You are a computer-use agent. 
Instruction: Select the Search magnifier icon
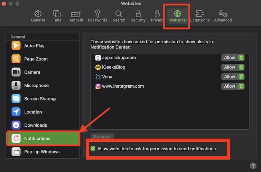119,16
